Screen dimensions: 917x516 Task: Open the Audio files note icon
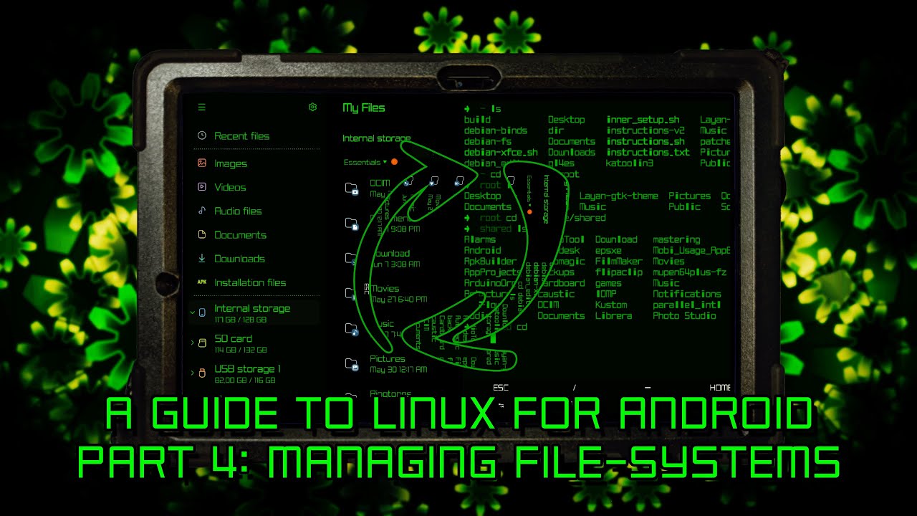[x=202, y=211]
